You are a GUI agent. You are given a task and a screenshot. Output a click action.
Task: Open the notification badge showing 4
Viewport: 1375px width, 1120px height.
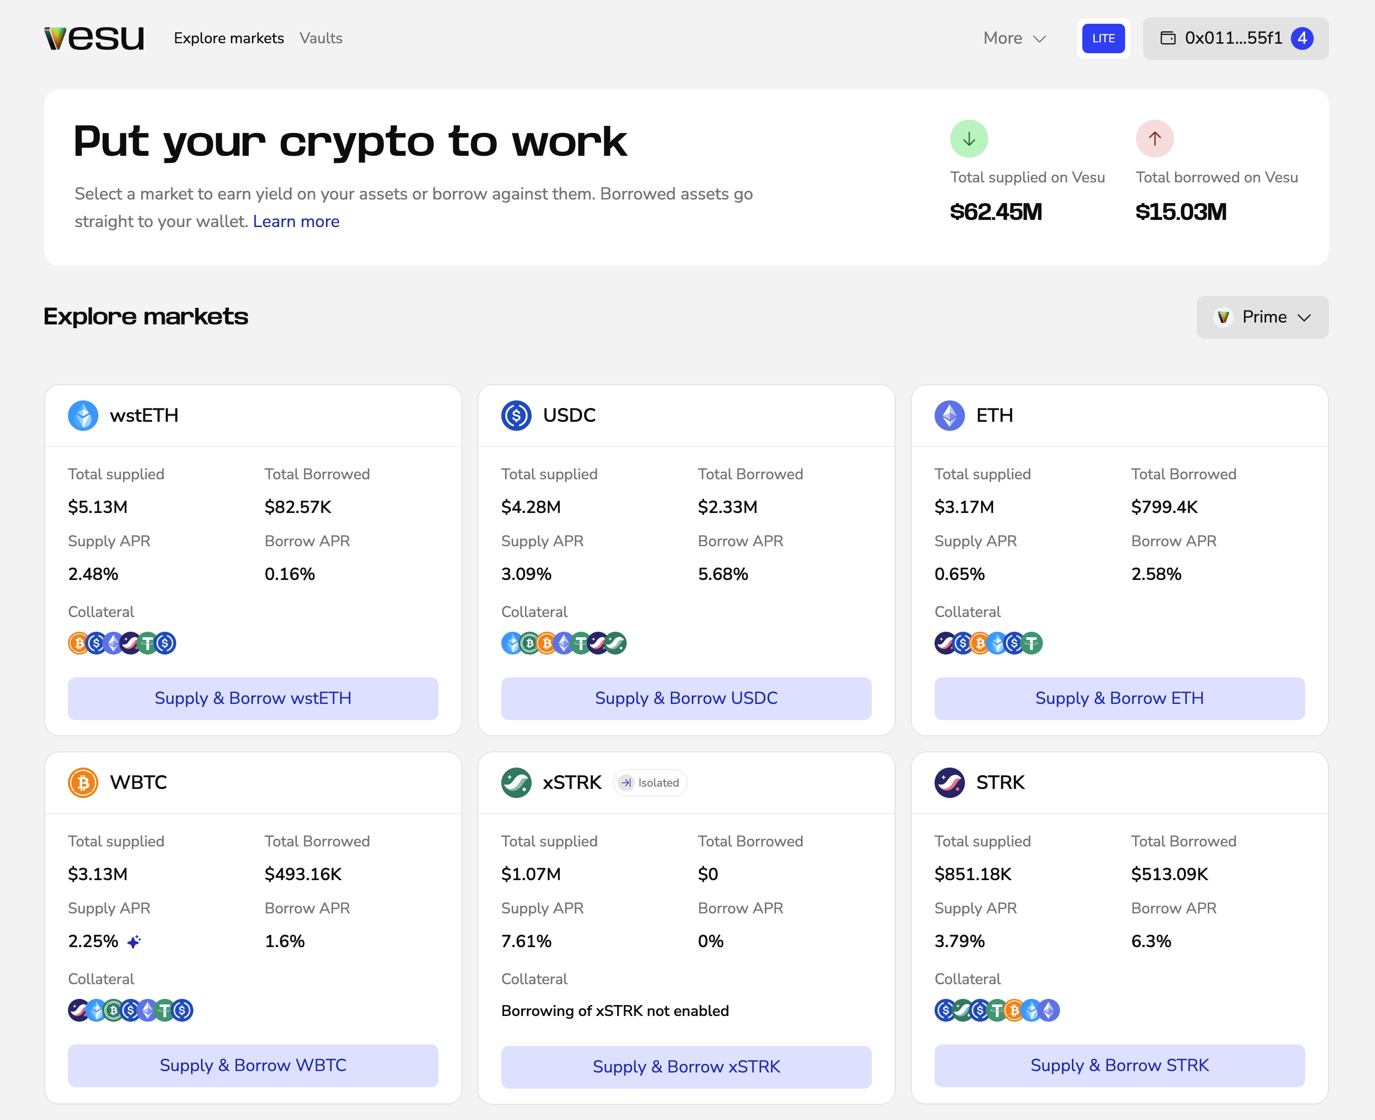[1302, 38]
